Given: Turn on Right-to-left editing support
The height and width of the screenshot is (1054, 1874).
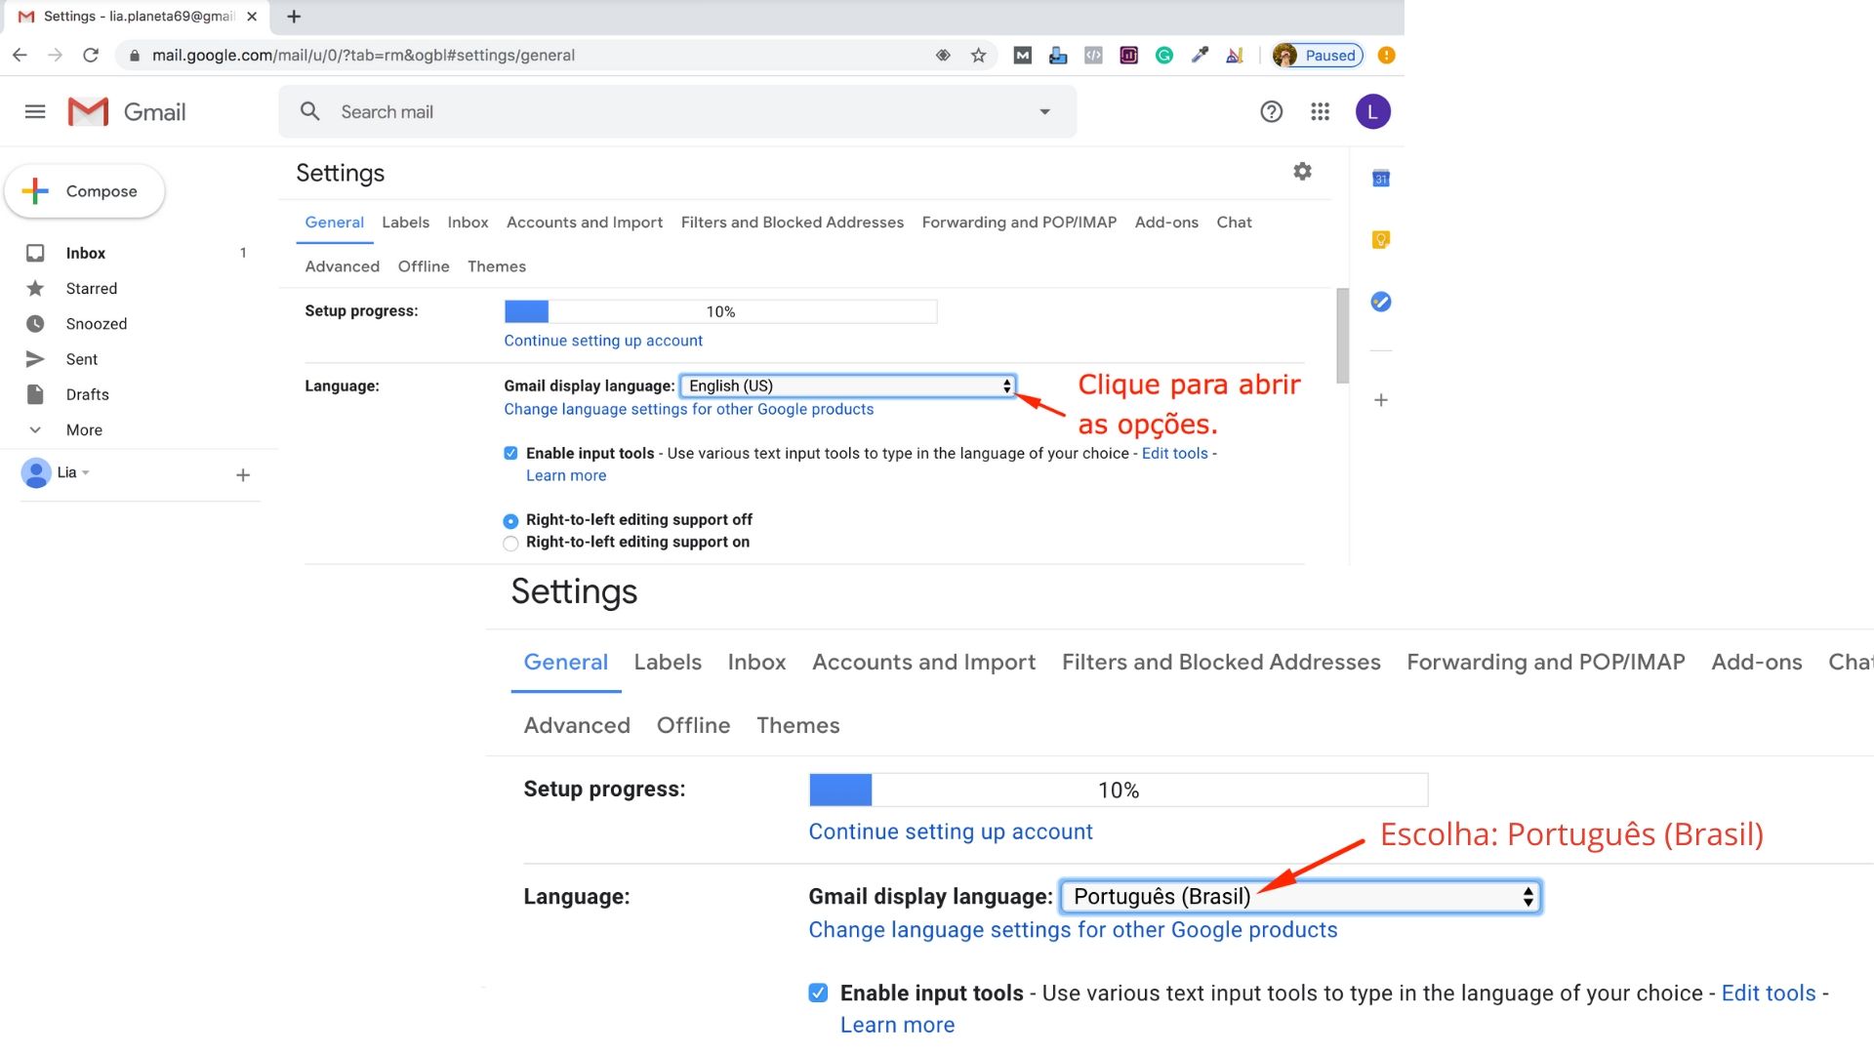Looking at the screenshot, I should 510,544.
